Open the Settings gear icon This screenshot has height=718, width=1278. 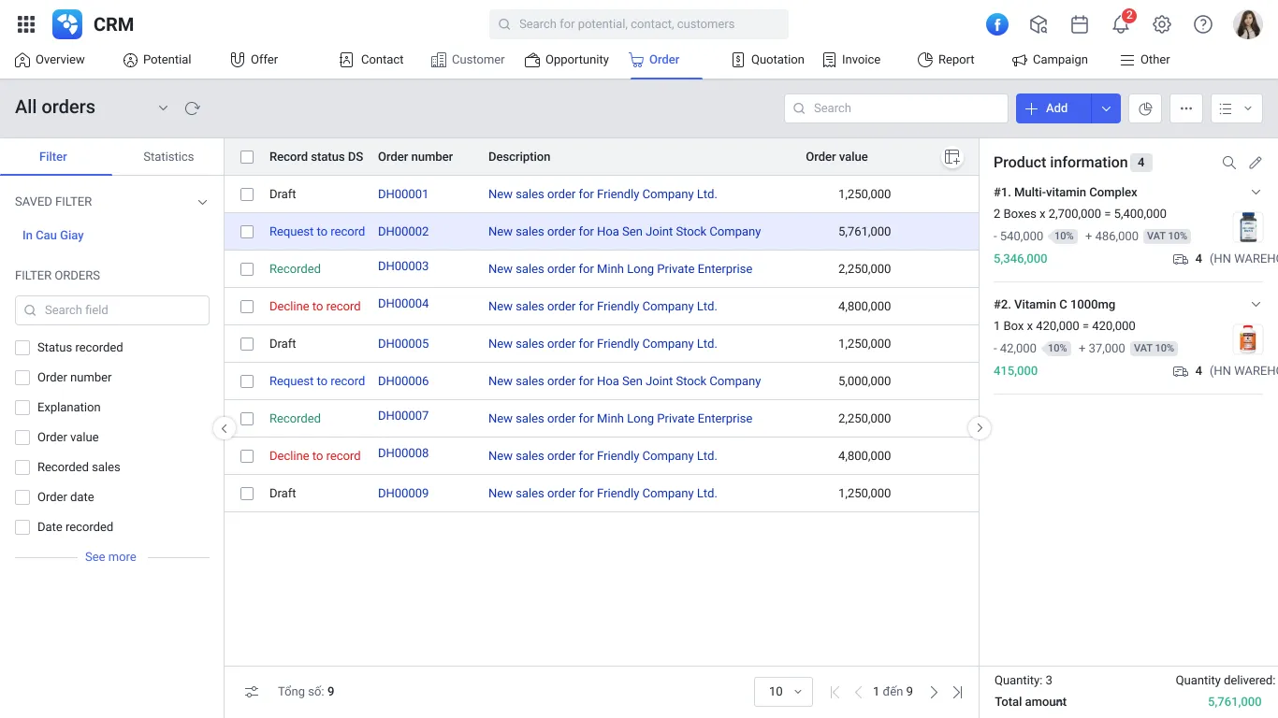point(1161,24)
